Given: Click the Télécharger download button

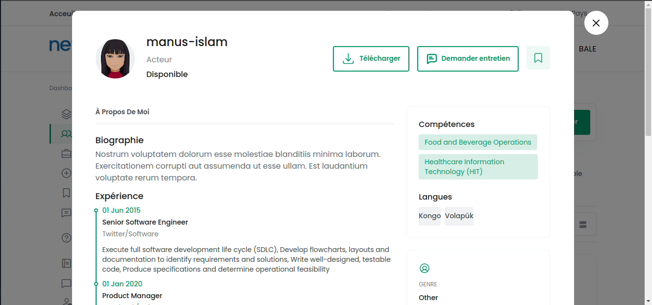Looking at the screenshot, I should pyautogui.click(x=371, y=59).
